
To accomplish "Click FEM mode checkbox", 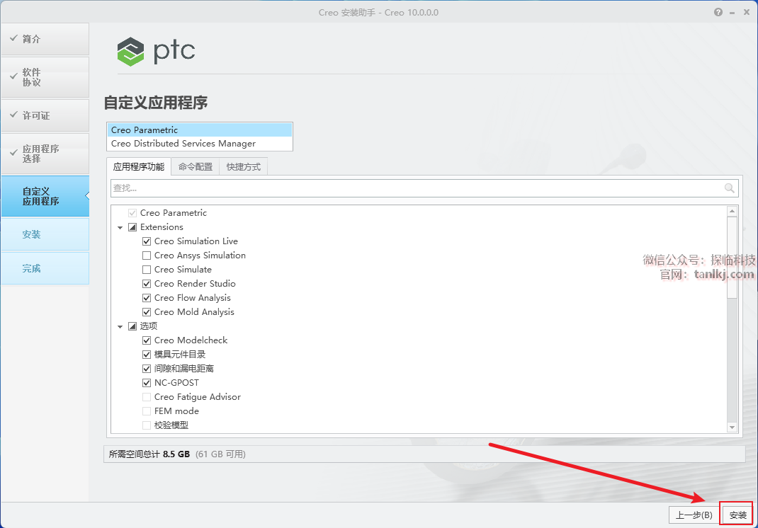I will point(147,411).
